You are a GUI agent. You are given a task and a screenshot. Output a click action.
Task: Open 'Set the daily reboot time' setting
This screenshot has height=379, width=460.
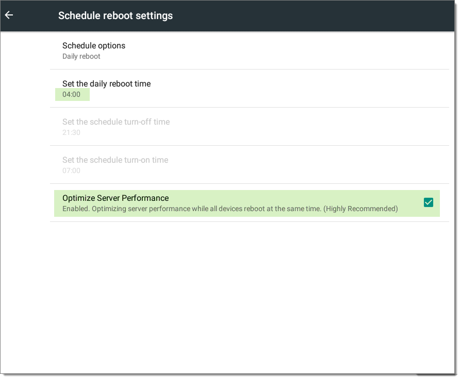(x=250, y=89)
